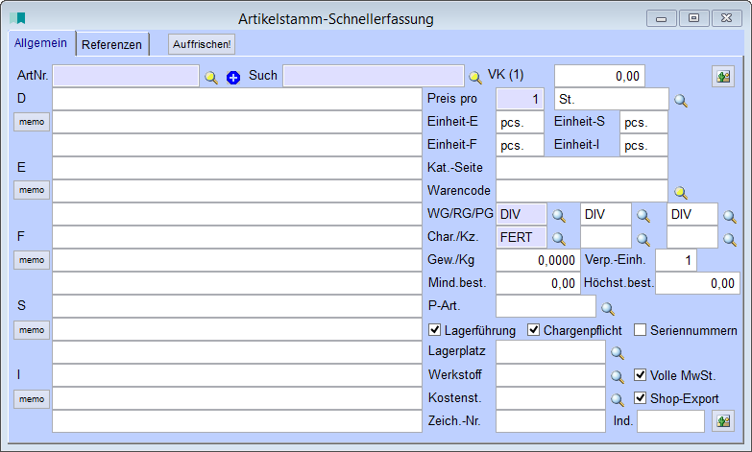Open the memo button for language E
The width and height of the screenshot is (752, 452).
32,190
